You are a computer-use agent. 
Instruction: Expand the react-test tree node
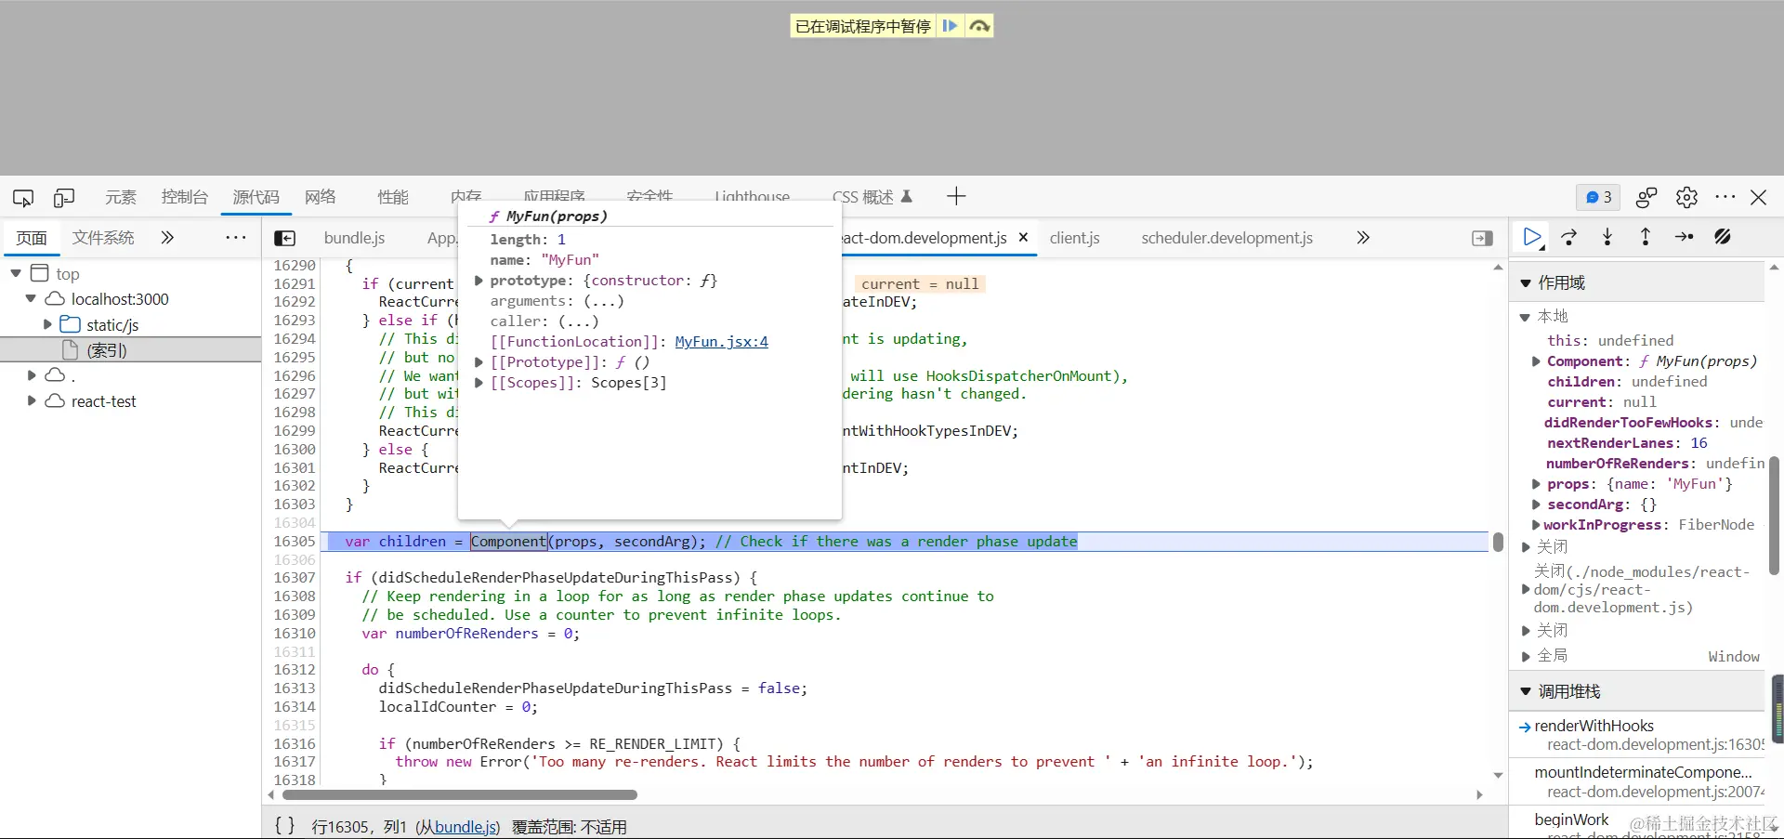coord(32,400)
